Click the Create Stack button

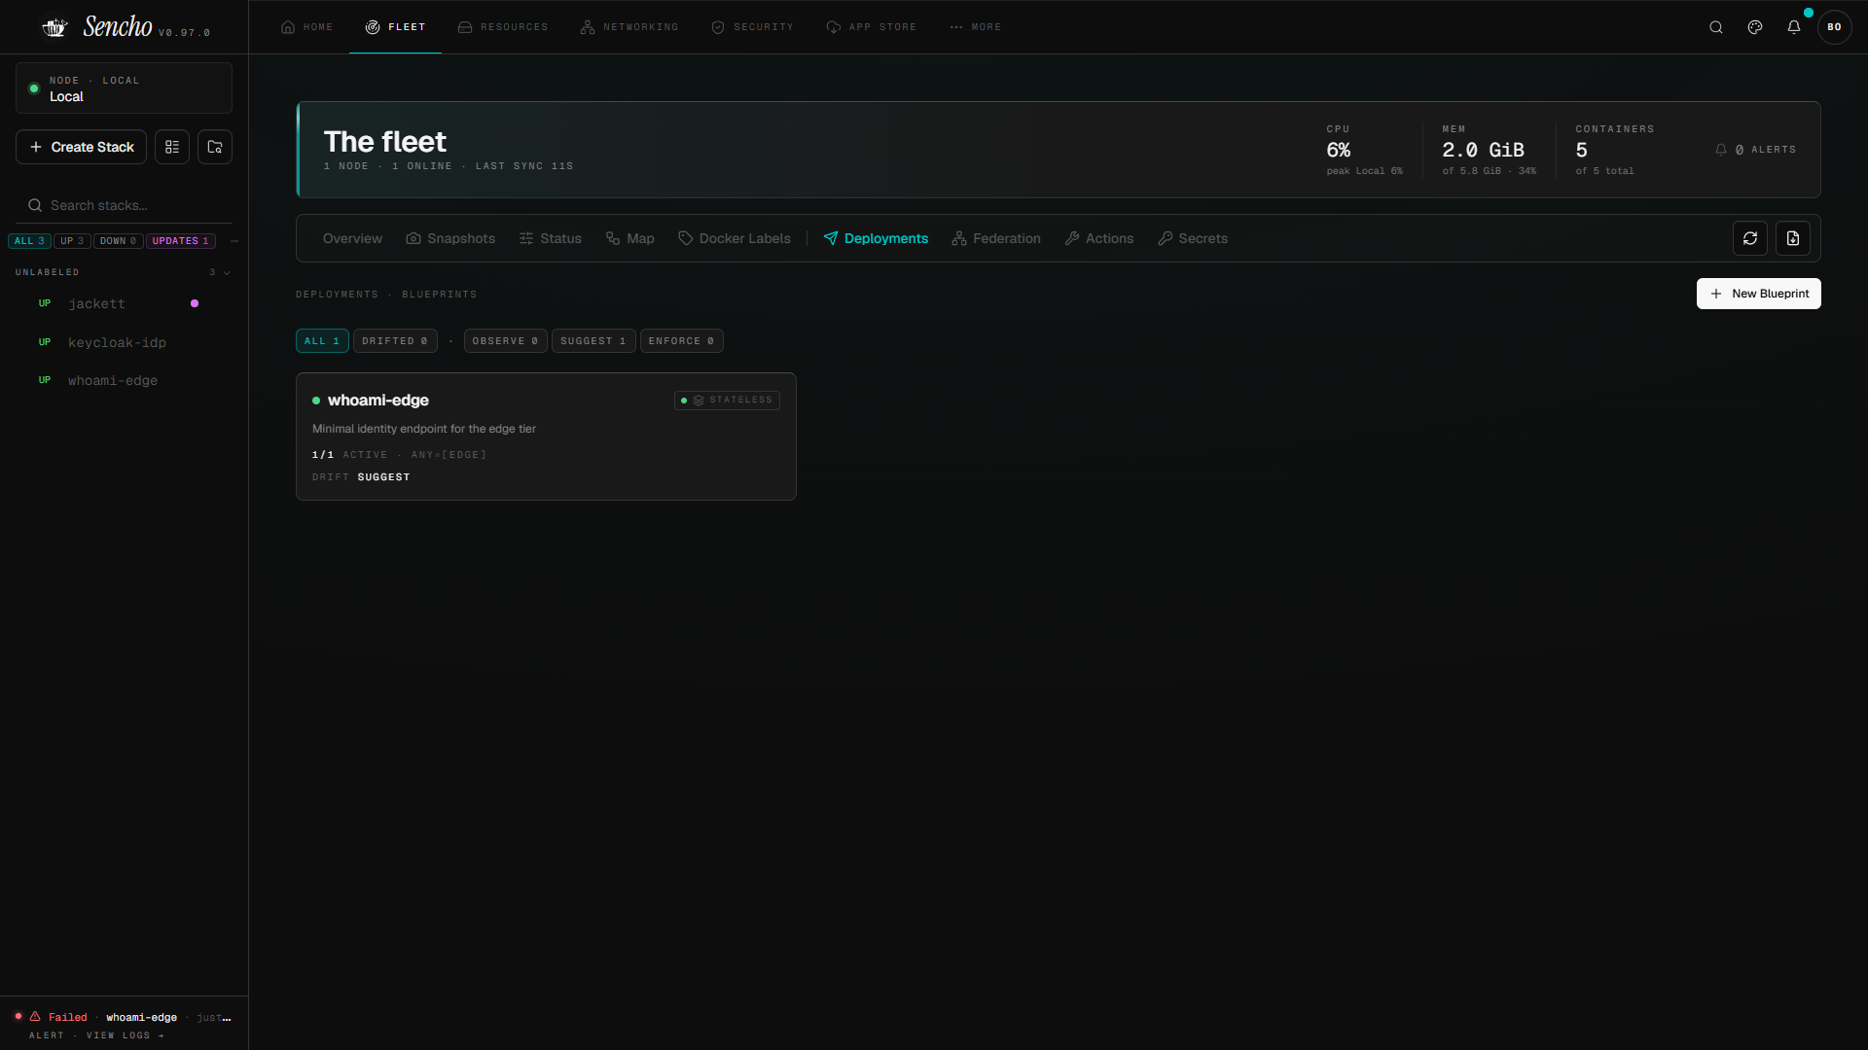[81, 147]
